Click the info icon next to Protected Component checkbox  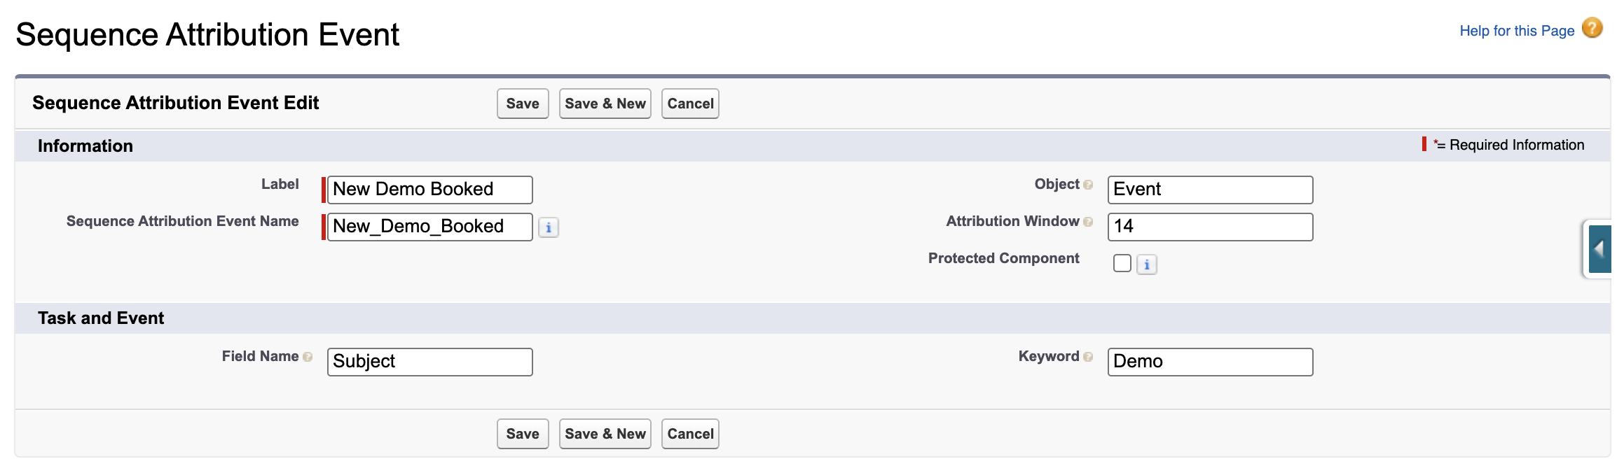pyautogui.click(x=1148, y=264)
